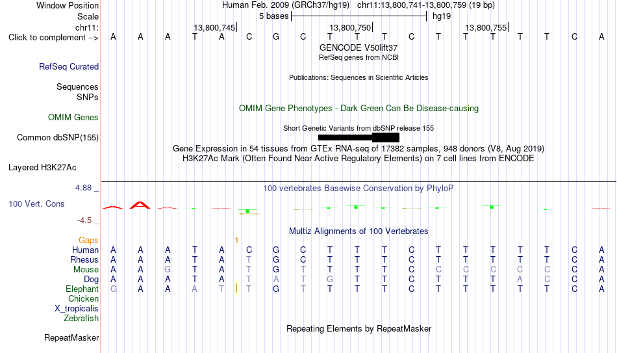This screenshot has height=353, width=617.
Task: Open 'Repeating Elements by RepeatMasker' title
Action: coord(359,329)
